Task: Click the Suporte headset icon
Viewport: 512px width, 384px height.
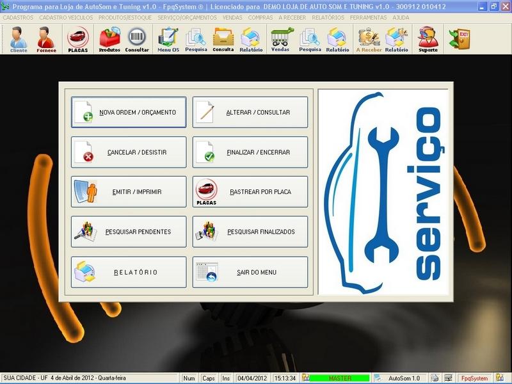Action: pos(428,40)
